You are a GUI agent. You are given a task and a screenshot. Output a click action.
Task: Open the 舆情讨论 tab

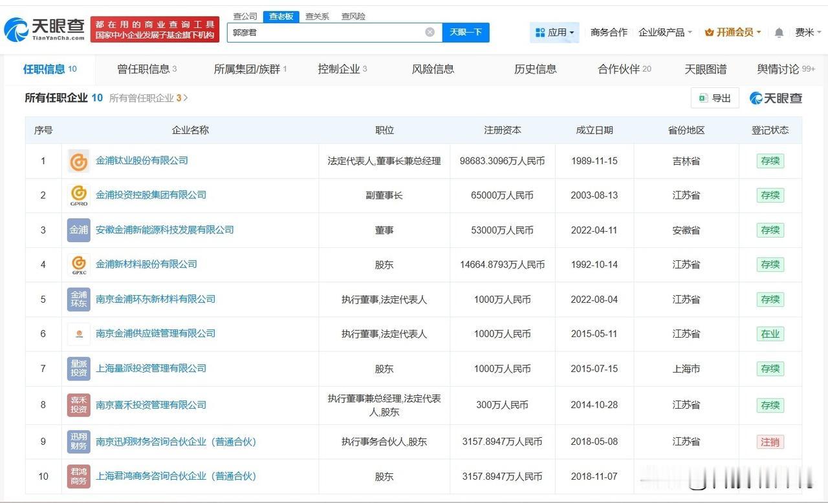pyautogui.click(x=786, y=69)
